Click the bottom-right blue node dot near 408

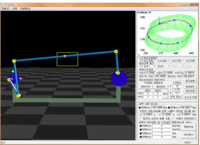tap(178, 43)
